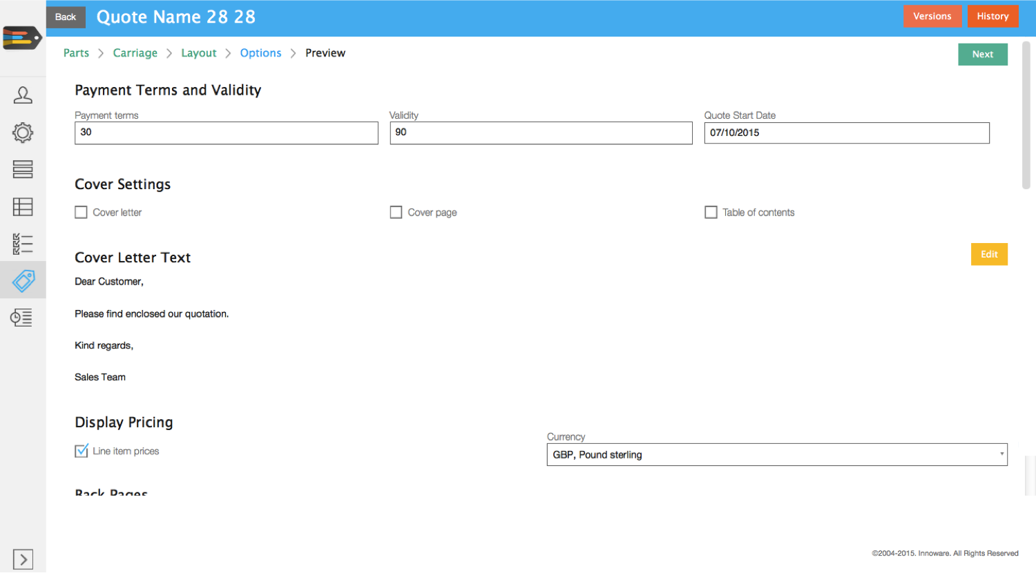Uncheck the Line item prices checkbox
Screen dimensions: 1036x573
(x=81, y=451)
